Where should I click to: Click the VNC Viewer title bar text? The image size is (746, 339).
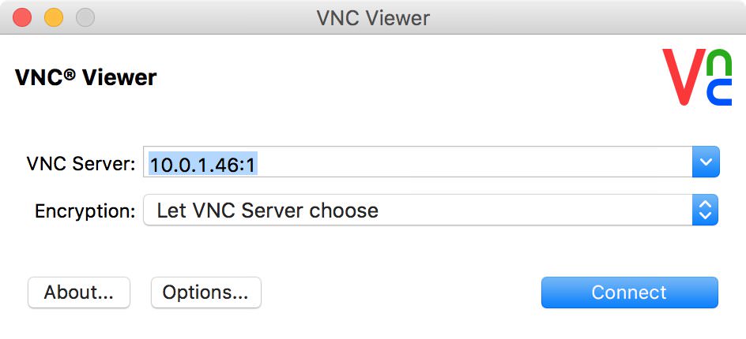pyautogui.click(x=374, y=18)
